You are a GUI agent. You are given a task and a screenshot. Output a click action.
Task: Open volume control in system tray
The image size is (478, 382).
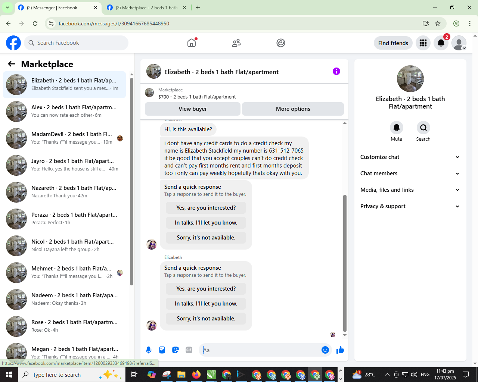[414, 375]
